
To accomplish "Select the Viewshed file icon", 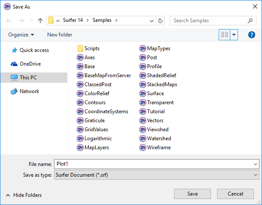I will (x=143, y=130).
